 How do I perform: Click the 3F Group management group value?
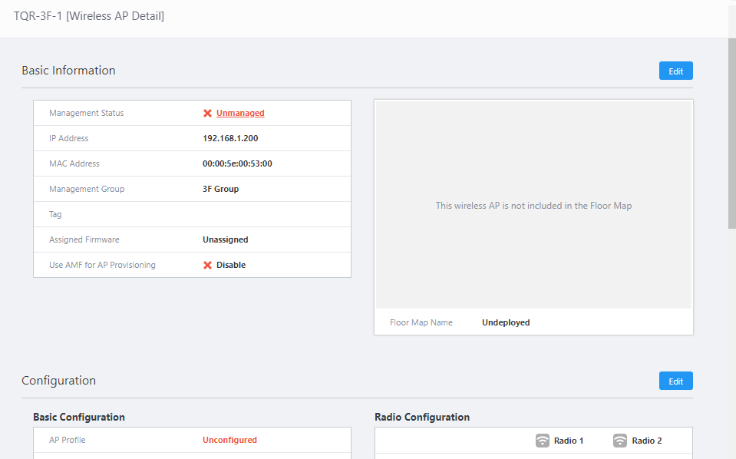click(220, 190)
